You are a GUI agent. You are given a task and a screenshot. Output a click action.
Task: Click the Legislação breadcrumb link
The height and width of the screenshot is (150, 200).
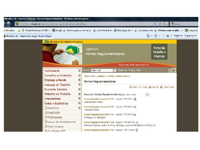pyautogui.click(x=101, y=76)
